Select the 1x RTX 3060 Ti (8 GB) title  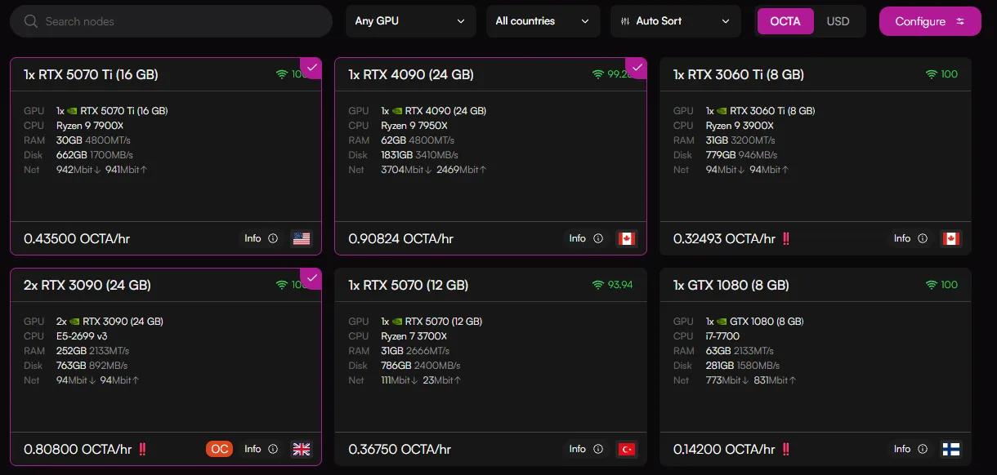tap(739, 74)
